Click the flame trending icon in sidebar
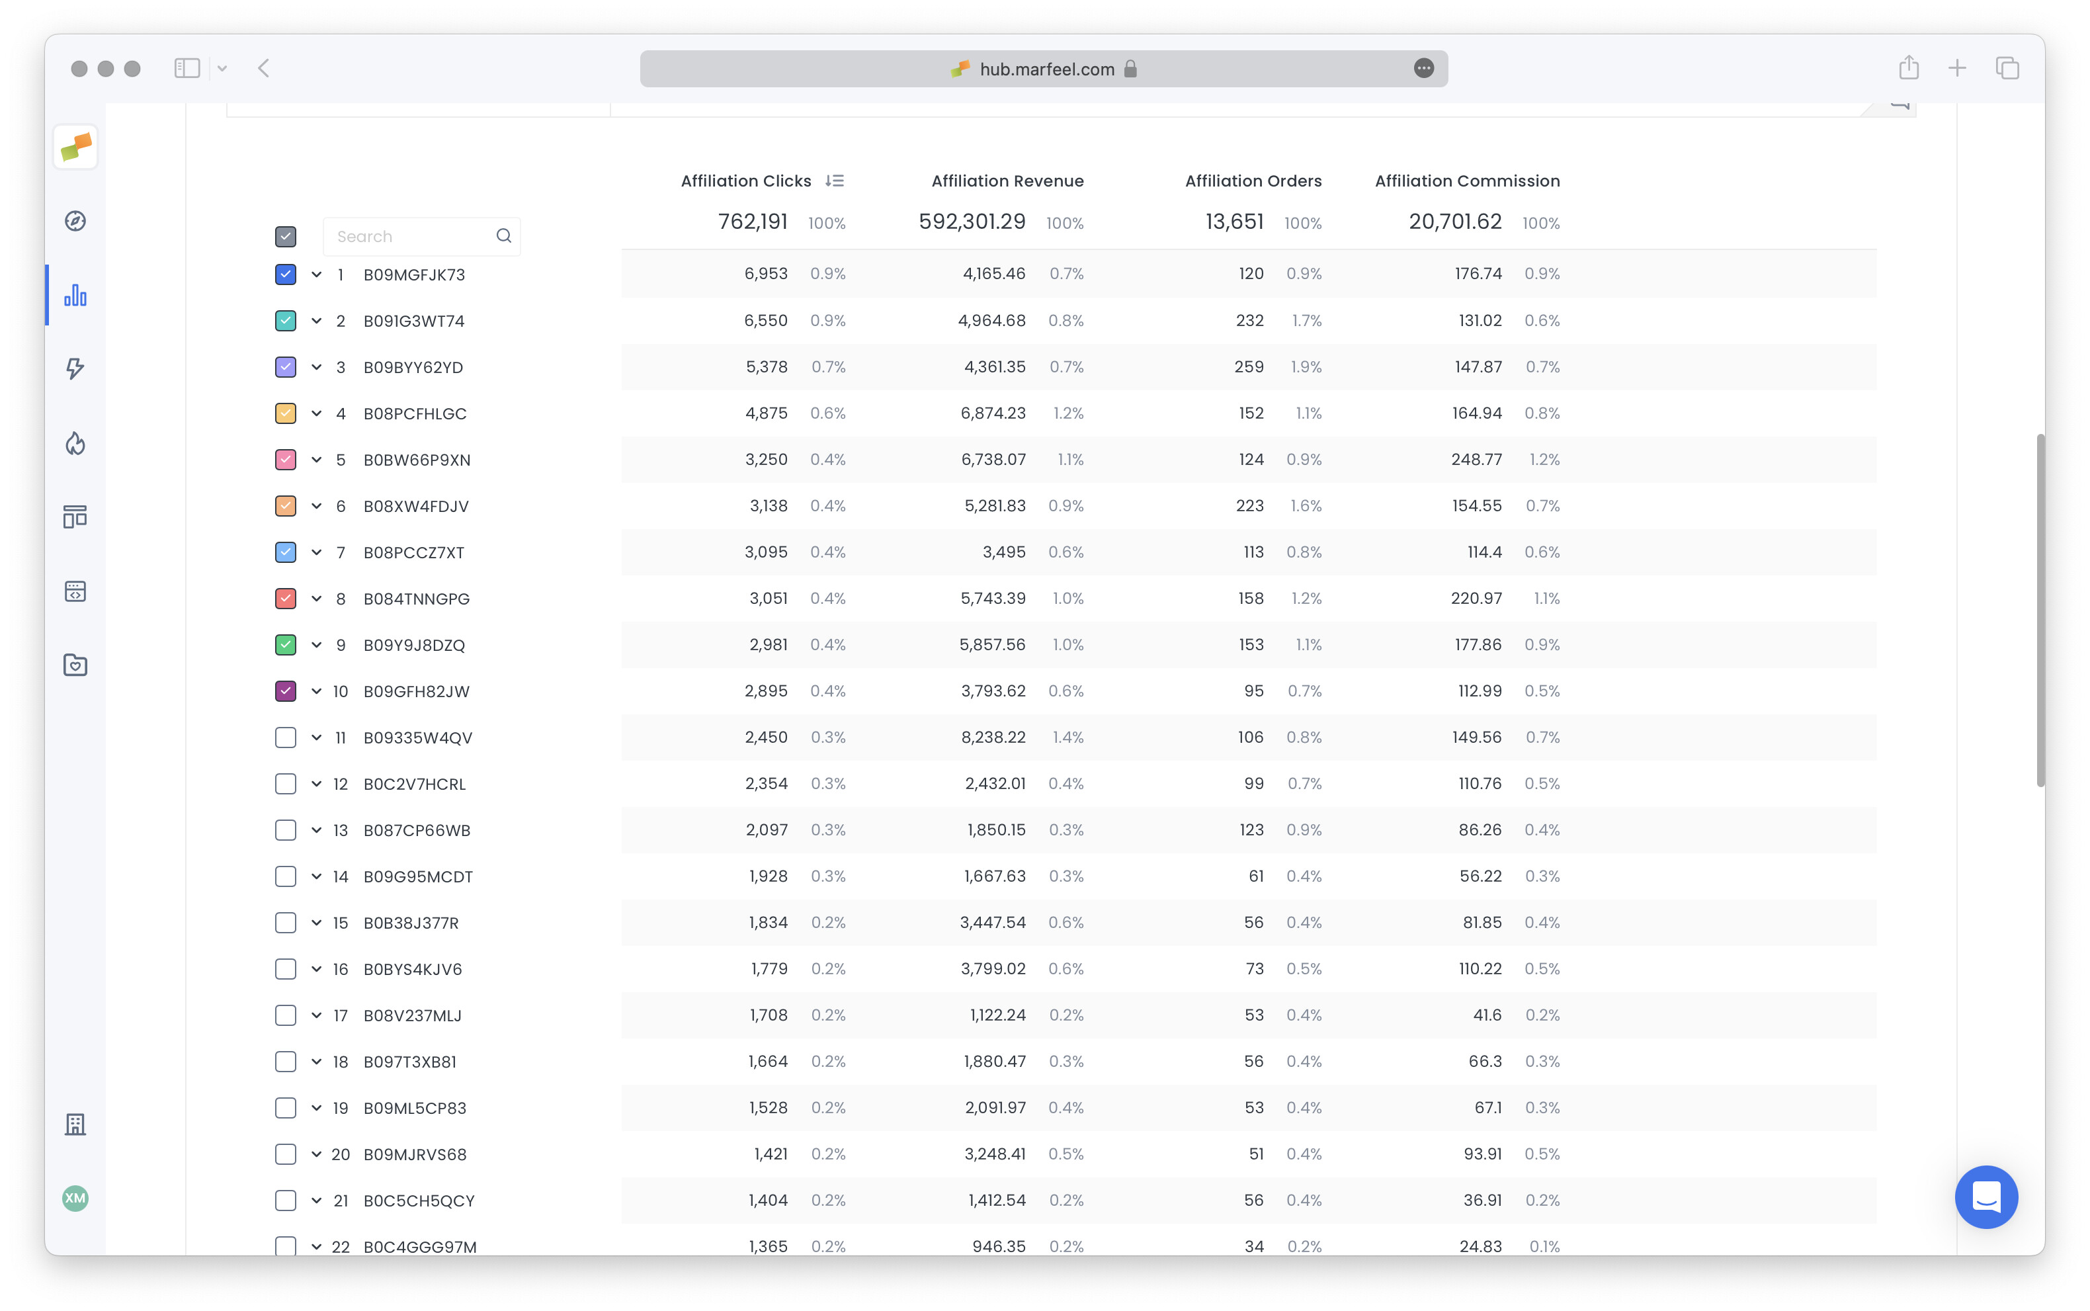This screenshot has height=1311, width=2090. click(75, 443)
